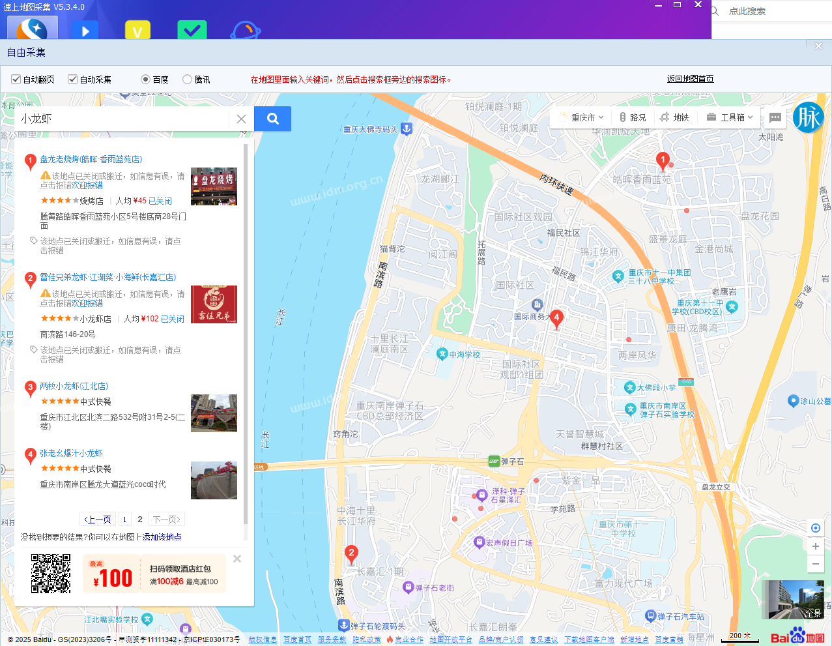Click map marker 4 near 国际商务
Image resolution: width=832 pixels, height=646 pixels.
pos(556,319)
